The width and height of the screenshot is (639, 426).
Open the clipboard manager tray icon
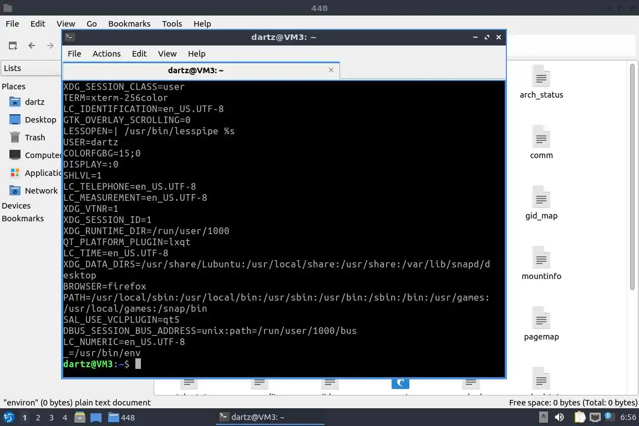tap(580, 417)
